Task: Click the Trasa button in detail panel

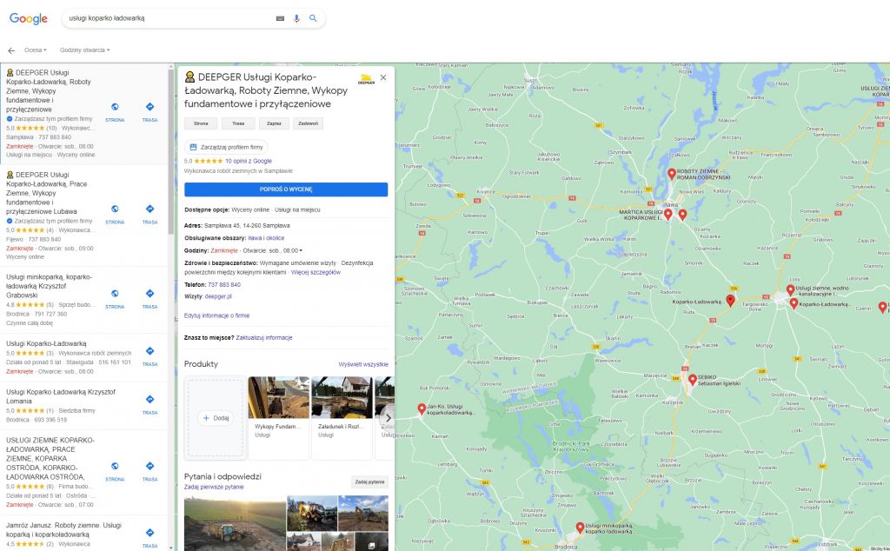Action: point(238,123)
